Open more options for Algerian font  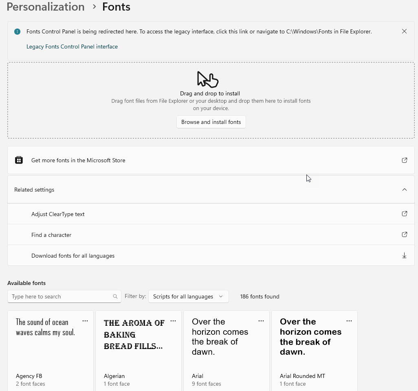[x=173, y=321]
